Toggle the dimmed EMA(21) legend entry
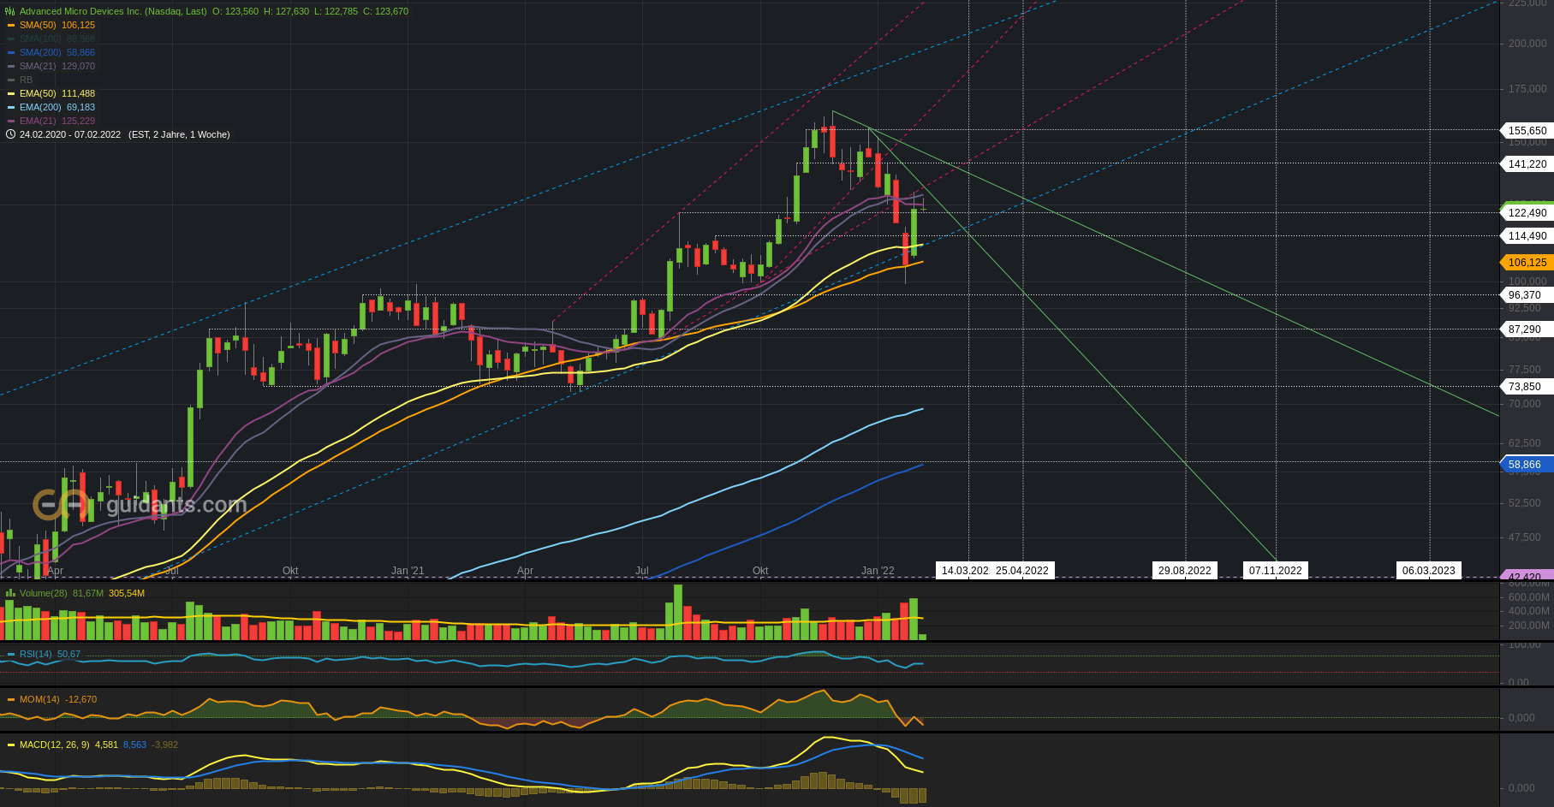 coord(57,121)
